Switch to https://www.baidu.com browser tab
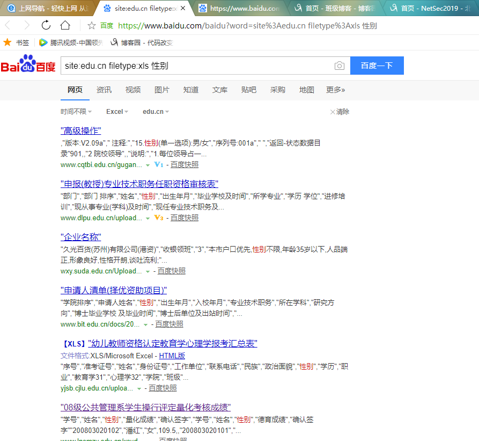 coord(239,8)
